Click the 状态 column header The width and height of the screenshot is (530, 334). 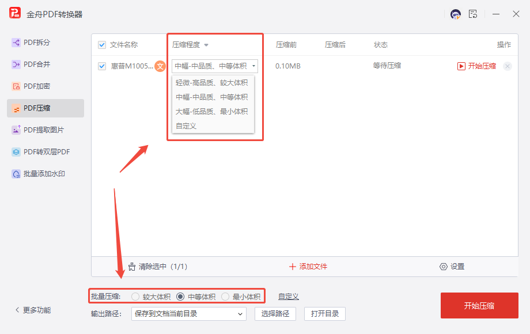pos(381,45)
